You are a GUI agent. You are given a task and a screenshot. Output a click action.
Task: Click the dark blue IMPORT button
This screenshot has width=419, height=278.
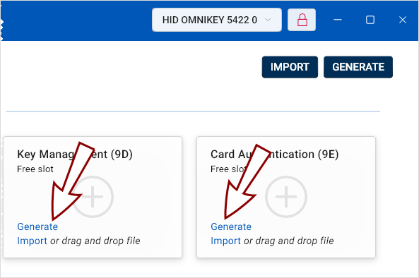click(290, 67)
